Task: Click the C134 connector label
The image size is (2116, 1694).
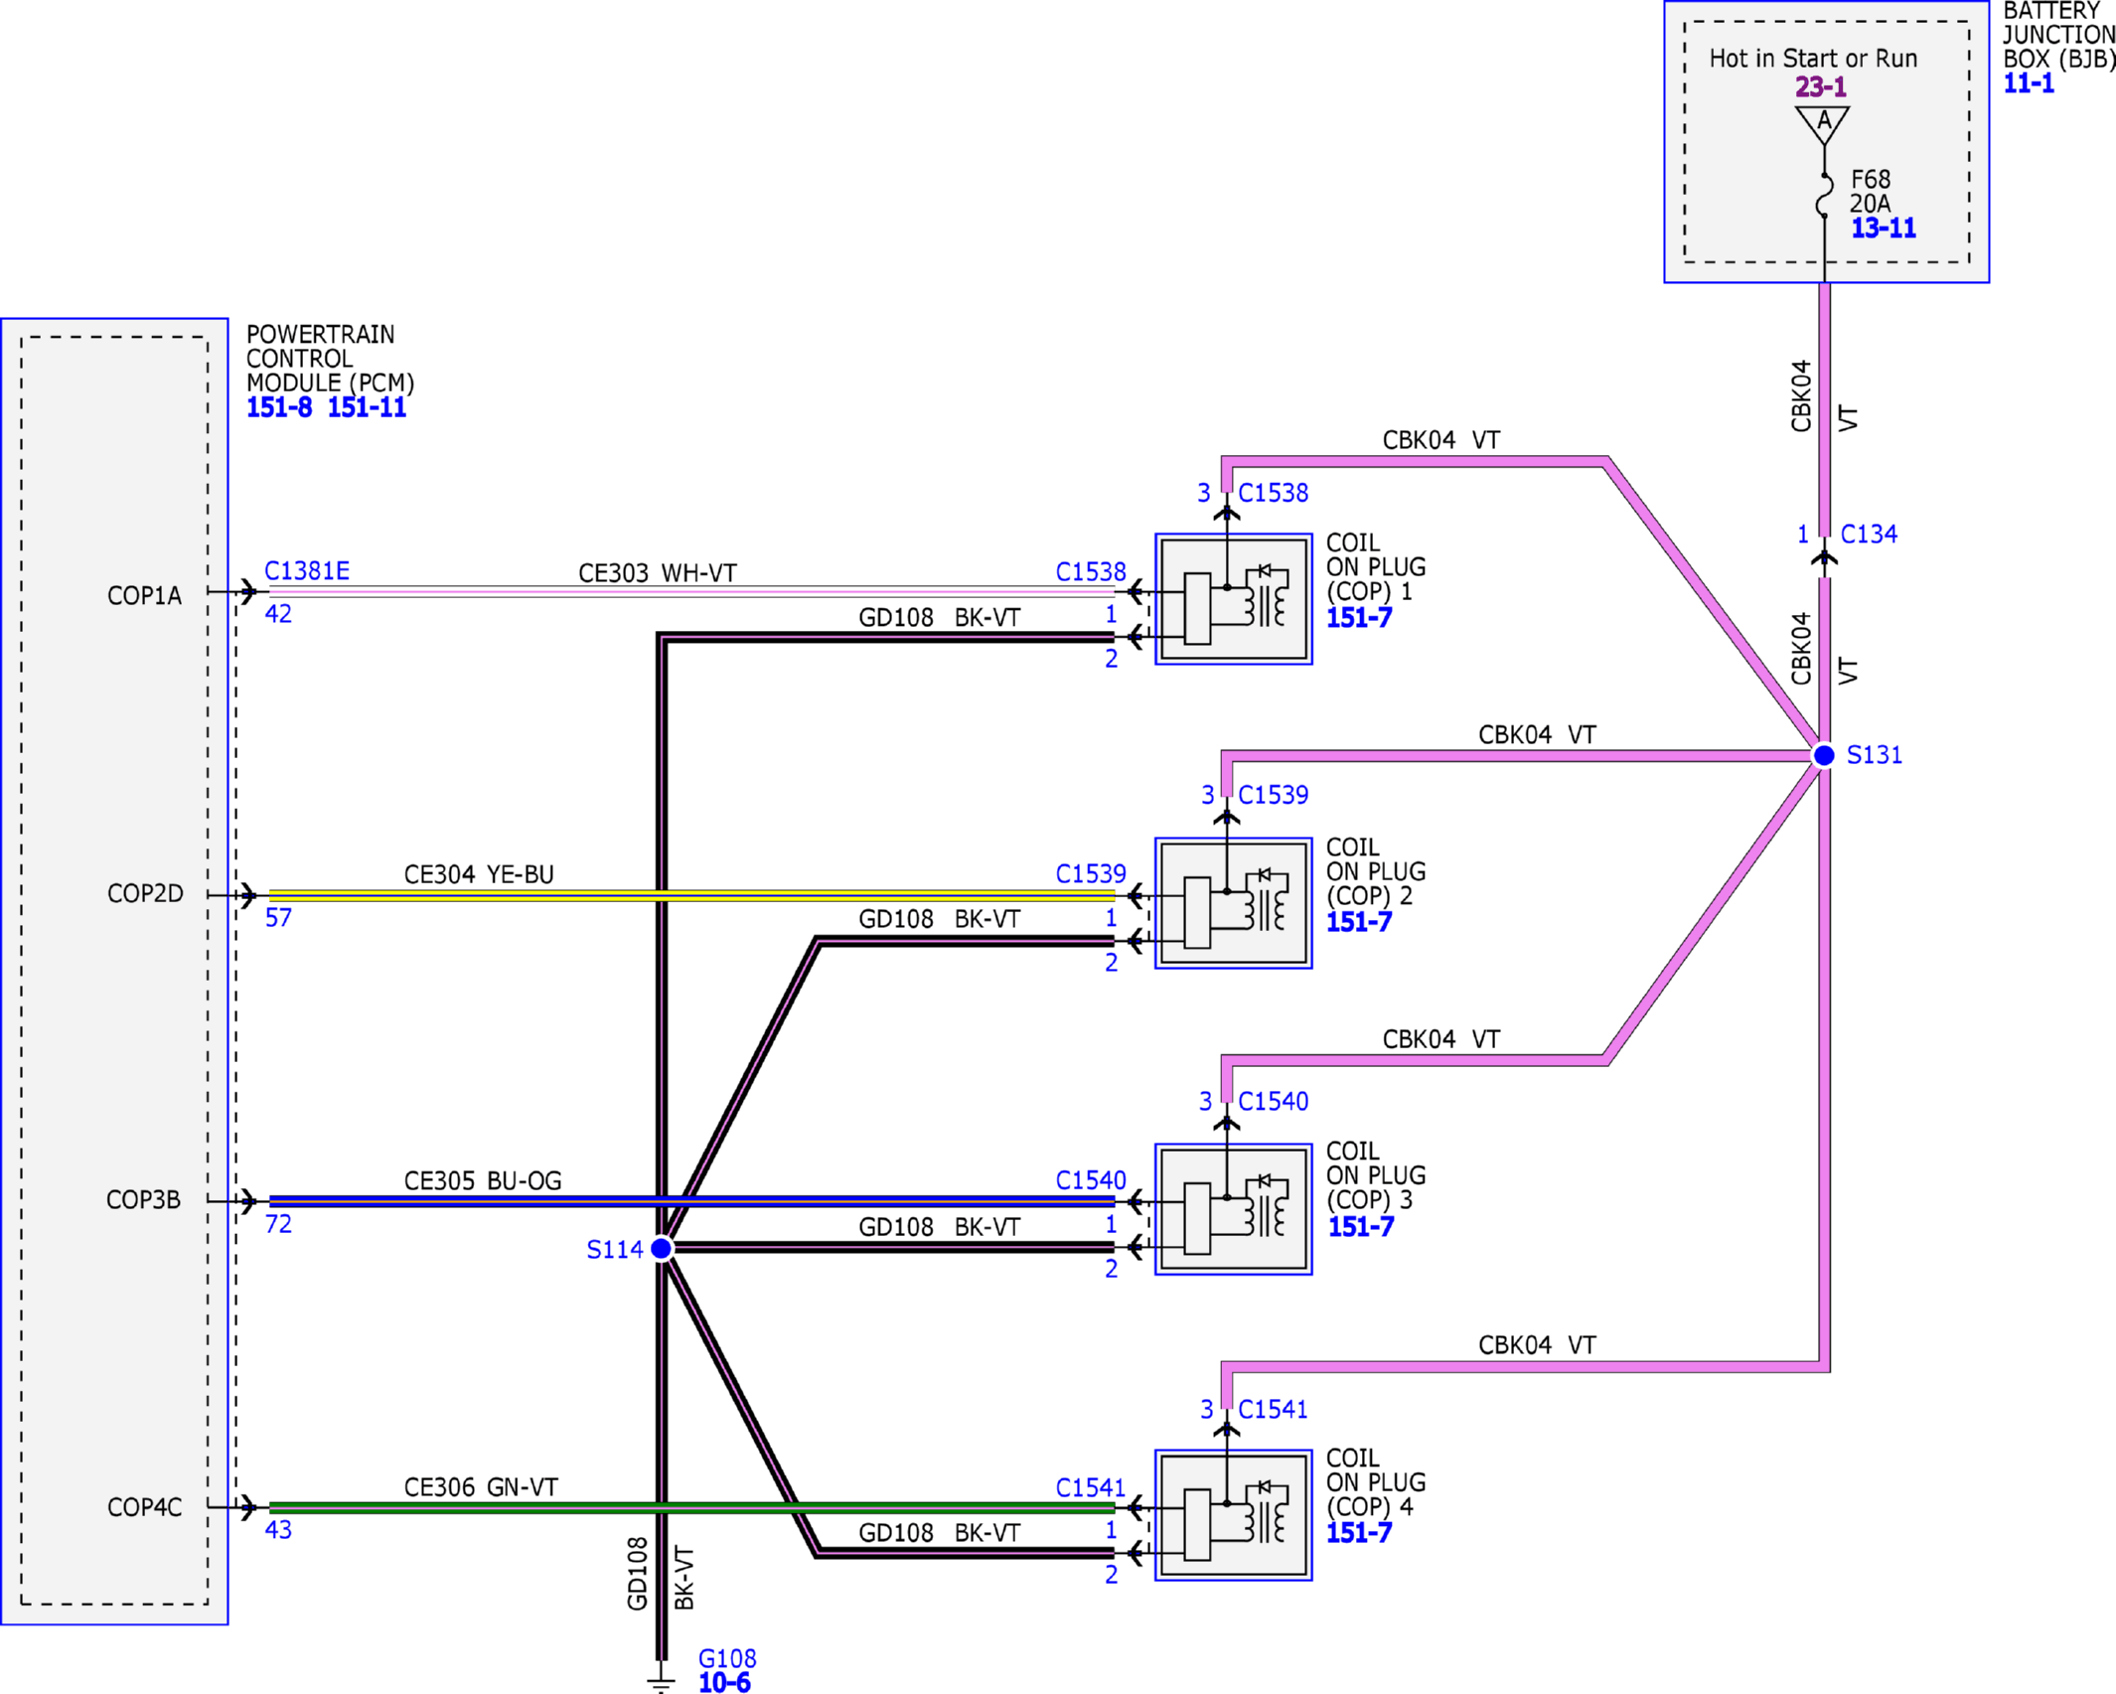Action: tap(1869, 535)
